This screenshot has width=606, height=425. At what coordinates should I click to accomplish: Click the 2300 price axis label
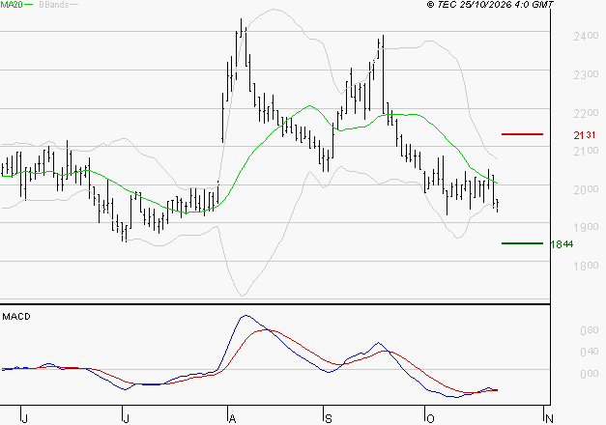(x=586, y=74)
